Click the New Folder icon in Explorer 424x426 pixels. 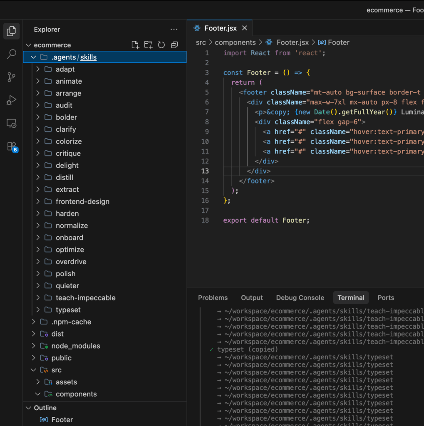tap(148, 45)
